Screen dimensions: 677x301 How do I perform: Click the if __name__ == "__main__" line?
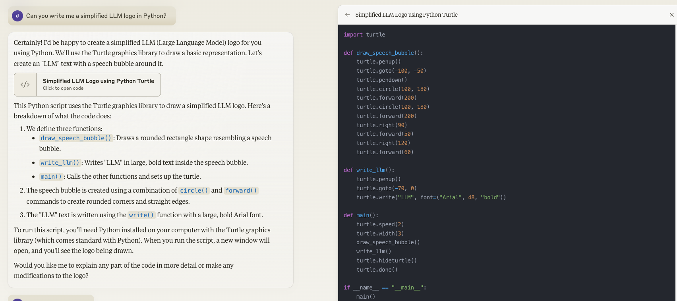coord(385,287)
